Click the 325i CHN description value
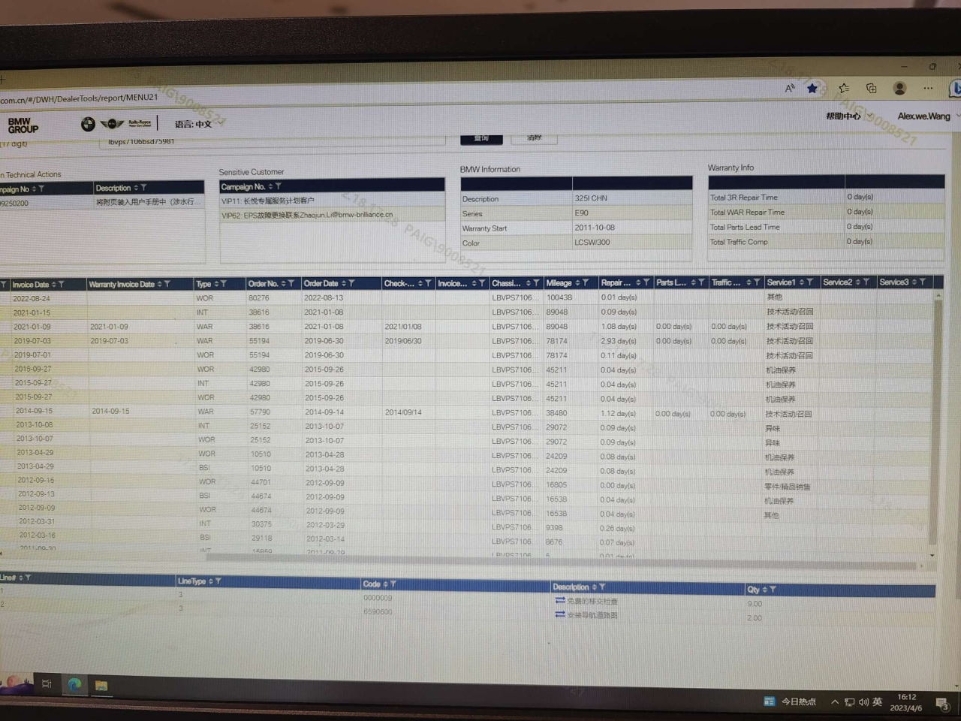Viewport: 961px width, 721px height. [591, 199]
